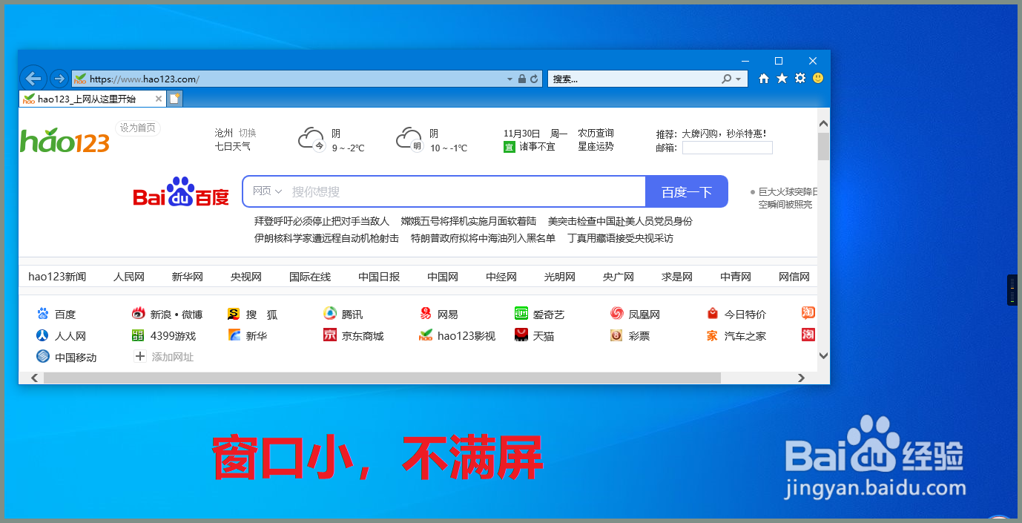Close the hao123 tab
1022x523 pixels.
point(159,99)
